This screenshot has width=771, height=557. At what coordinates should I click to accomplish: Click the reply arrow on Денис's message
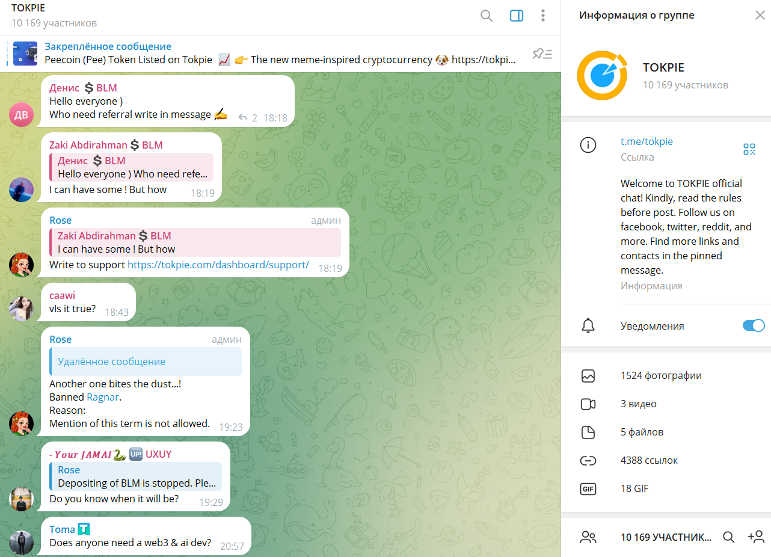pos(243,118)
